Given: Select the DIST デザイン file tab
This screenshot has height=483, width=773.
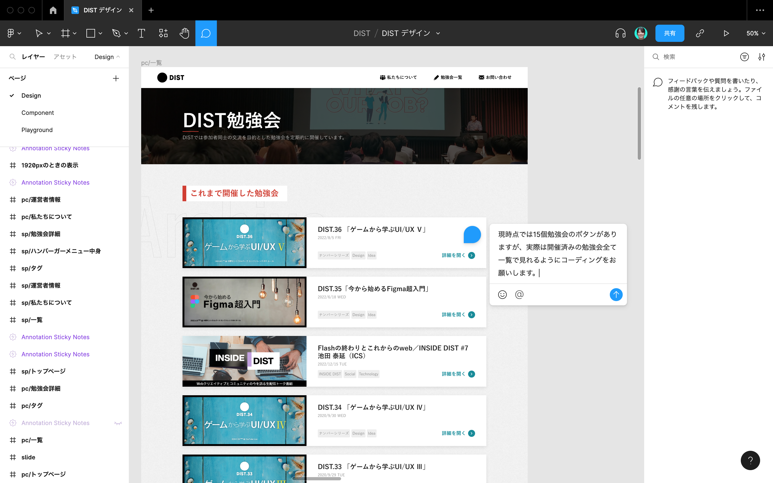Looking at the screenshot, I should pos(103,10).
